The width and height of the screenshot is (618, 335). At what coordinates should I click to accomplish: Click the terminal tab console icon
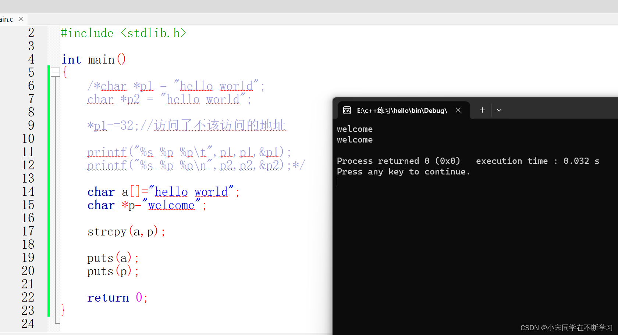[x=347, y=110]
